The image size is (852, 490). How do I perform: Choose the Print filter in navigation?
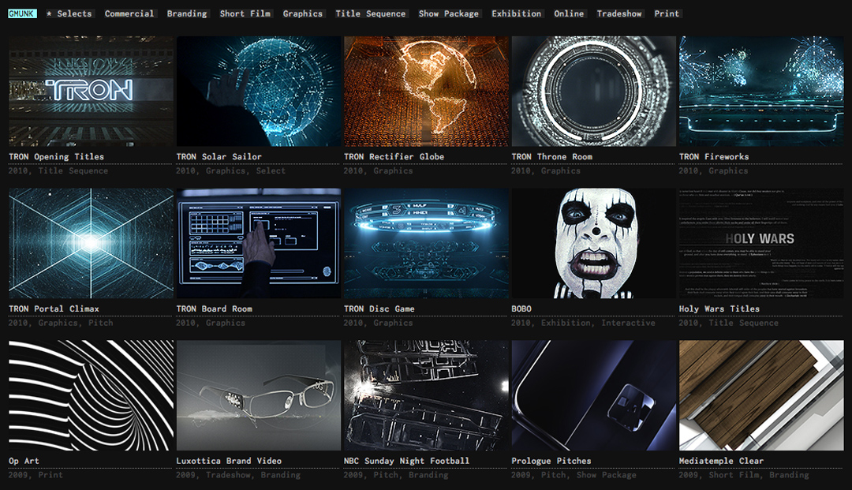(x=667, y=13)
